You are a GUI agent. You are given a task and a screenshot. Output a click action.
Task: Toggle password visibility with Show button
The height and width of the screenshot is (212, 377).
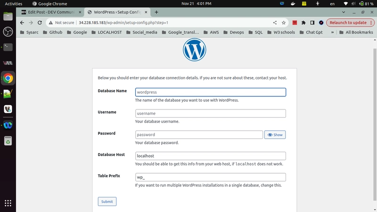pos(275,135)
